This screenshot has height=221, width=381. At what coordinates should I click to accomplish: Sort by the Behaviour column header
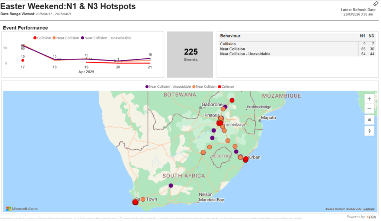tap(230, 36)
